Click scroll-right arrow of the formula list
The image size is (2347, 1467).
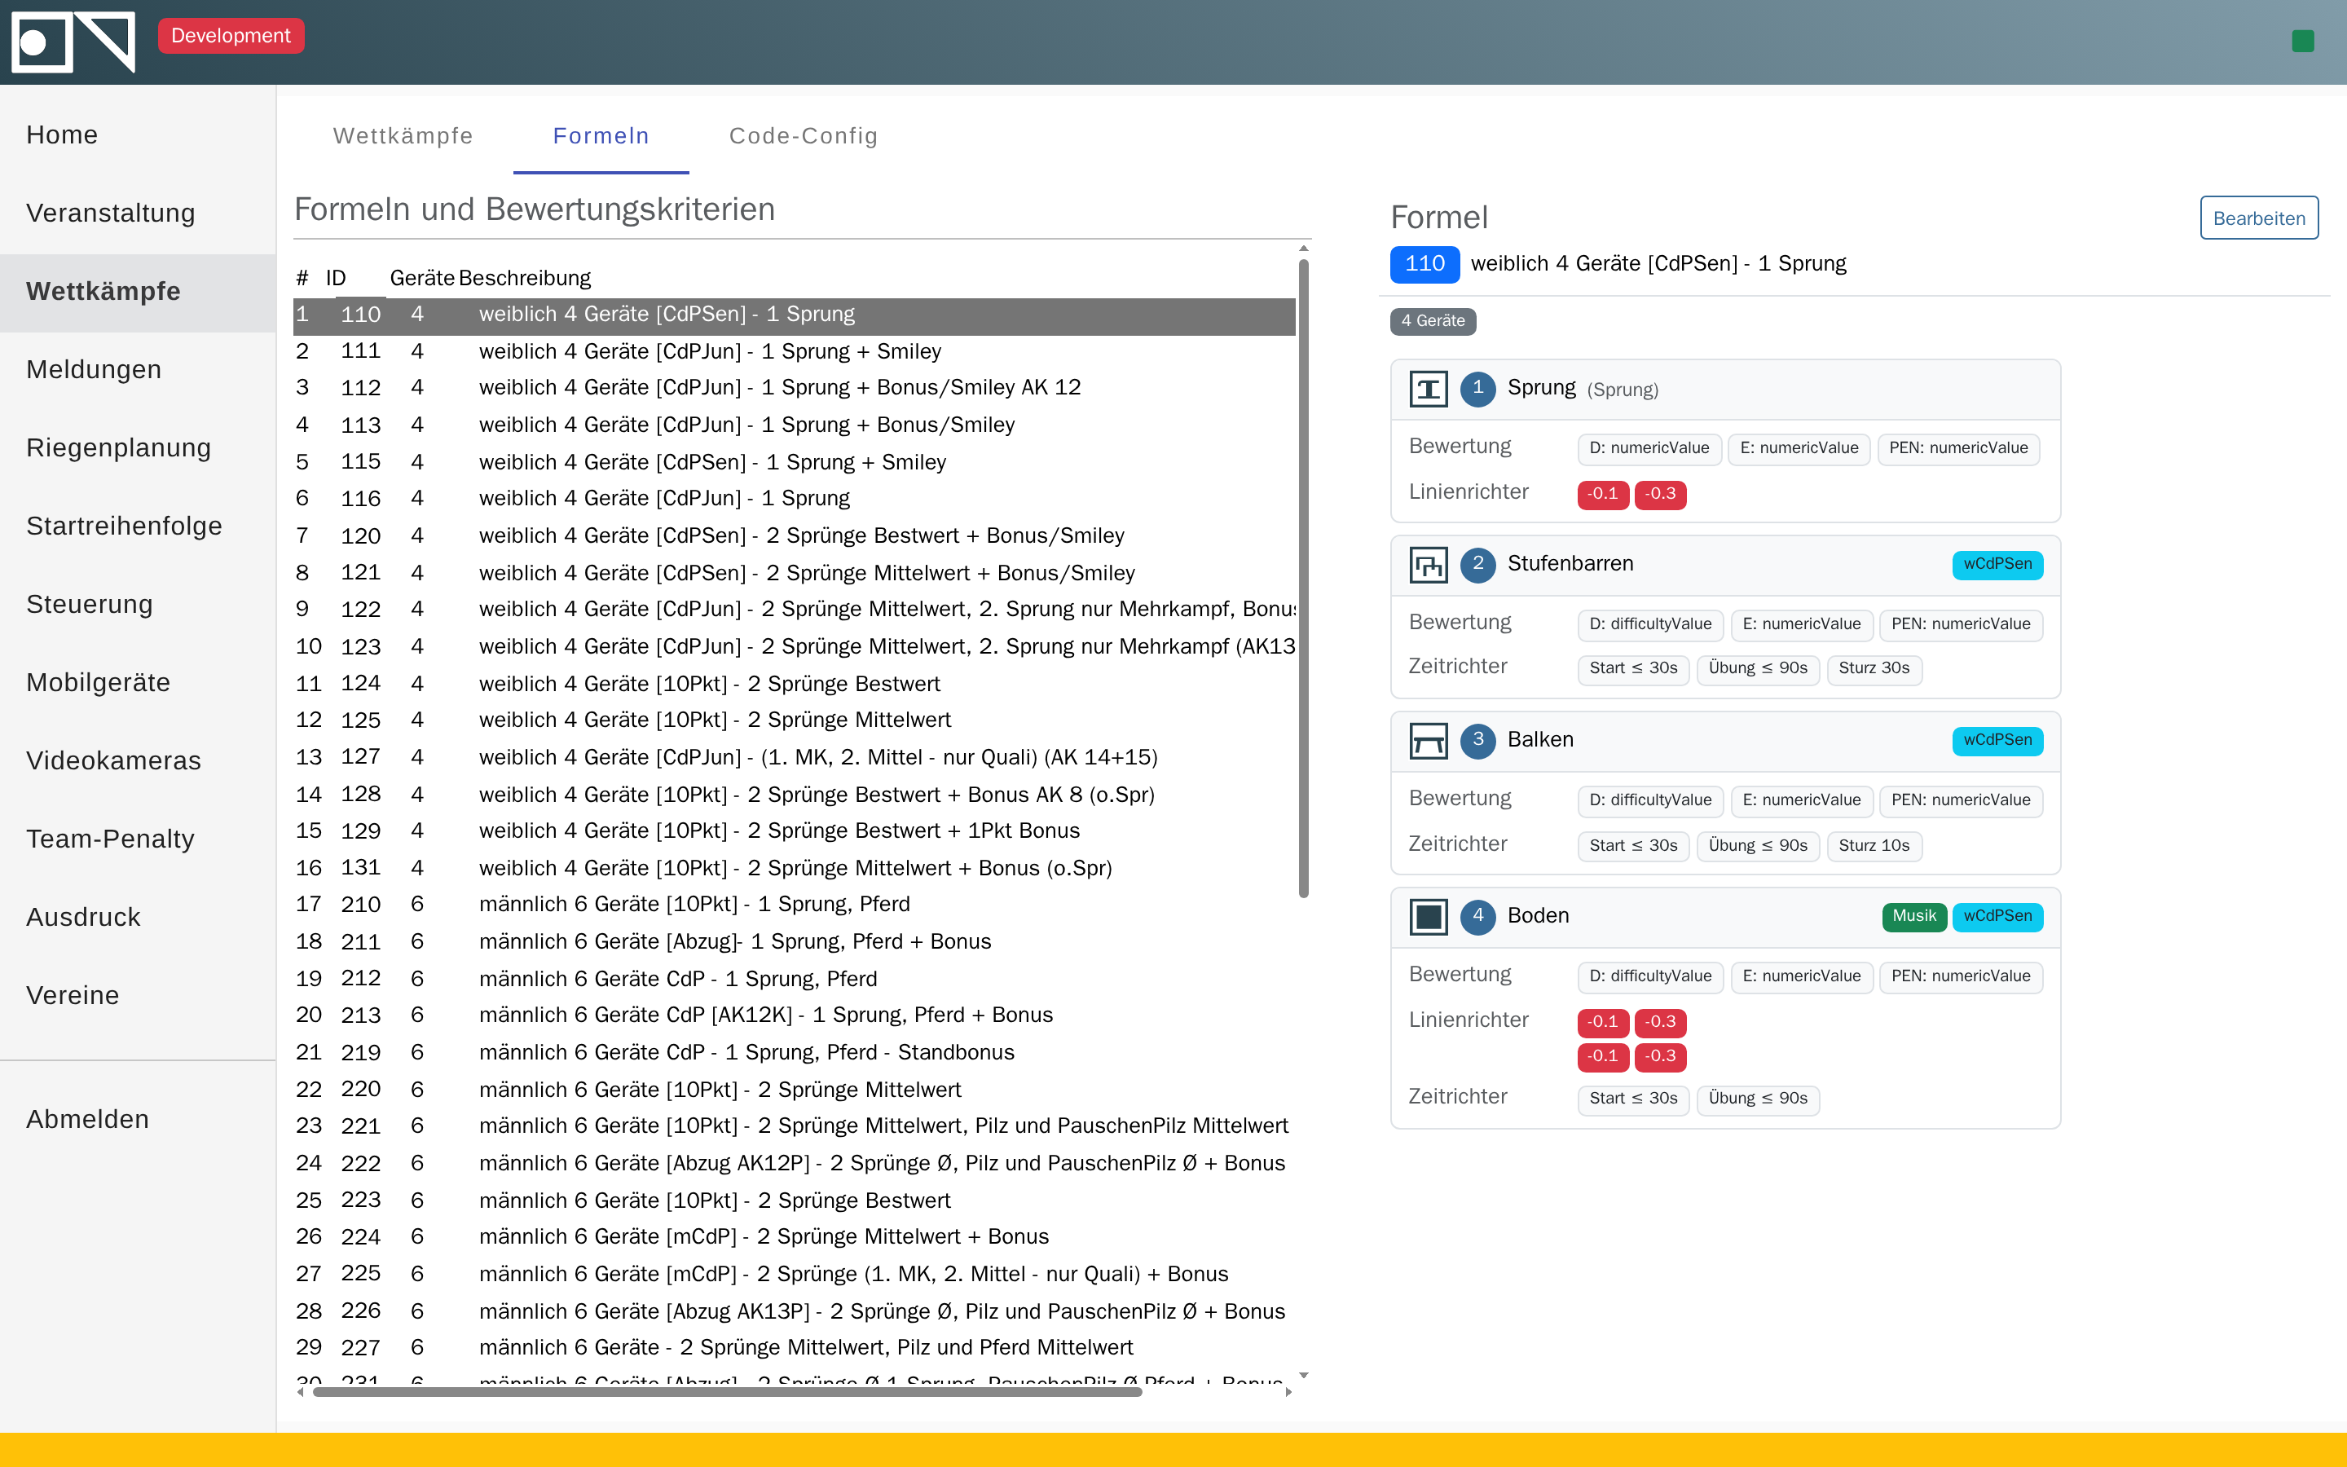pyautogui.click(x=1289, y=1392)
